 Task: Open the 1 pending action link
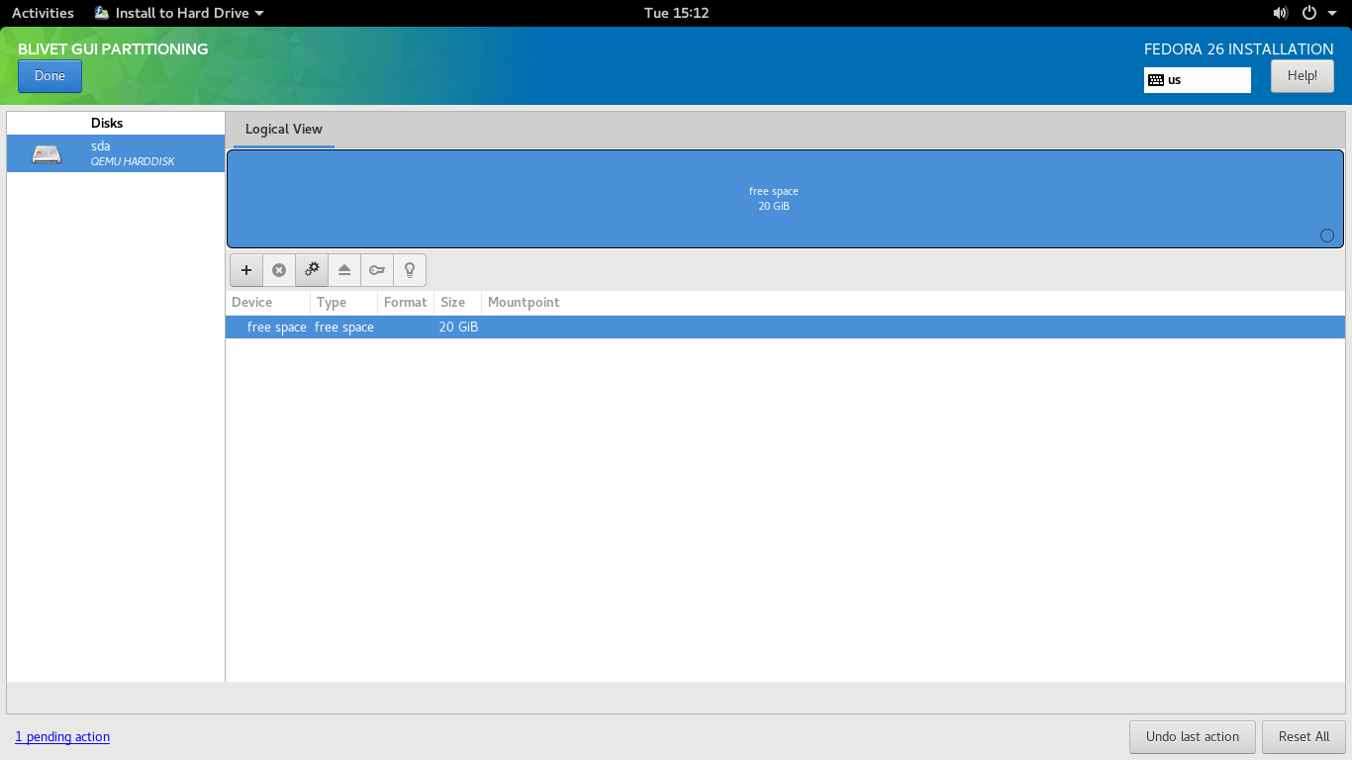62,737
